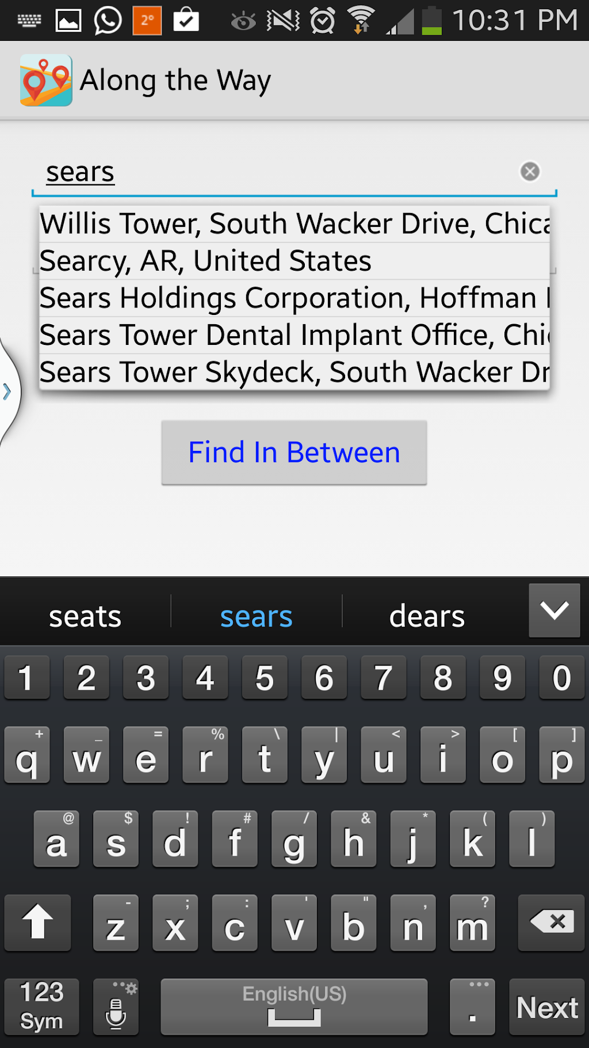Tap the shopping bag notification icon
Image resolution: width=589 pixels, height=1048 pixels.
pyautogui.click(x=186, y=21)
